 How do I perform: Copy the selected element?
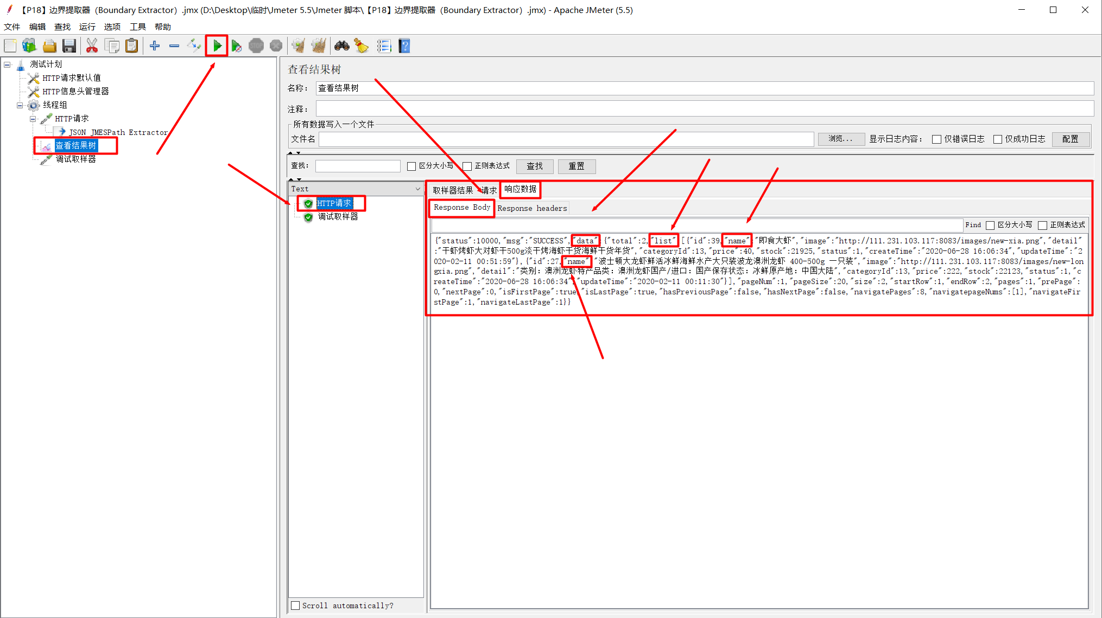112,46
